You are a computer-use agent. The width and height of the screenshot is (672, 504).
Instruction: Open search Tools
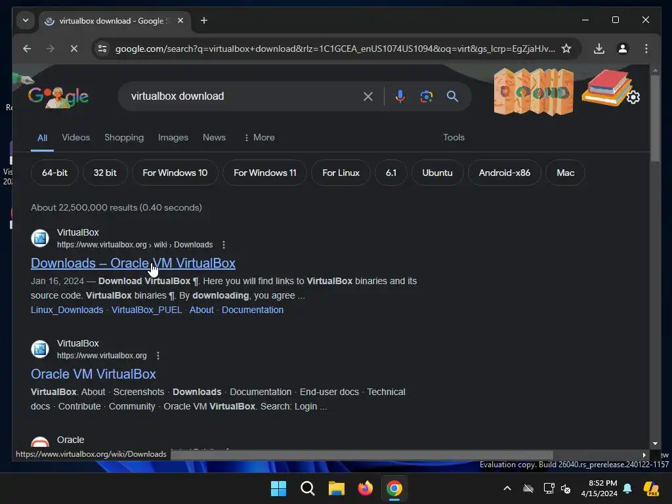tap(454, 138)
